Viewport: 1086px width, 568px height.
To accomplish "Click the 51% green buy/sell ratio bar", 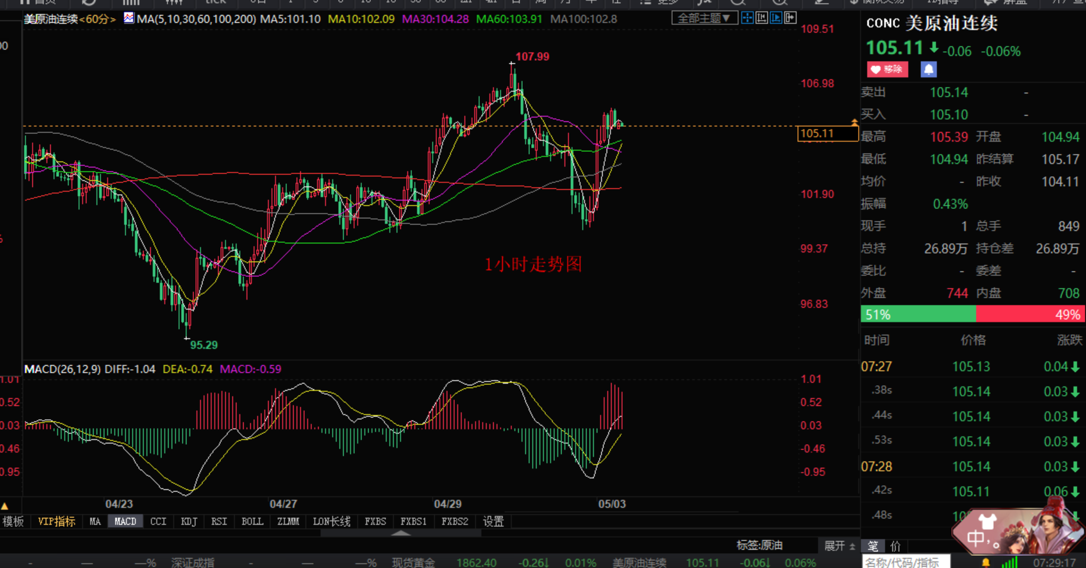I will pyautogui.click(x=918, y=314).
